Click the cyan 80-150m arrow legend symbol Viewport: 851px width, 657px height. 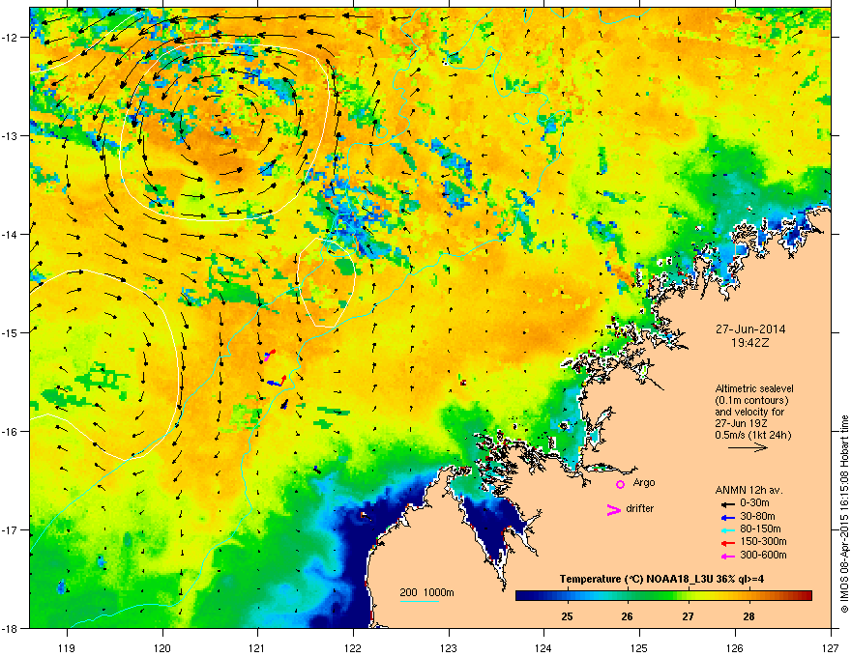click(727, 529)
